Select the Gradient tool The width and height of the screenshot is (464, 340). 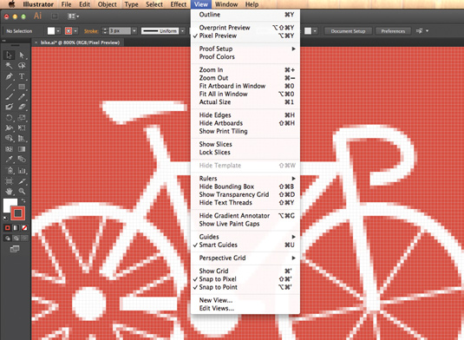point(22,149)
